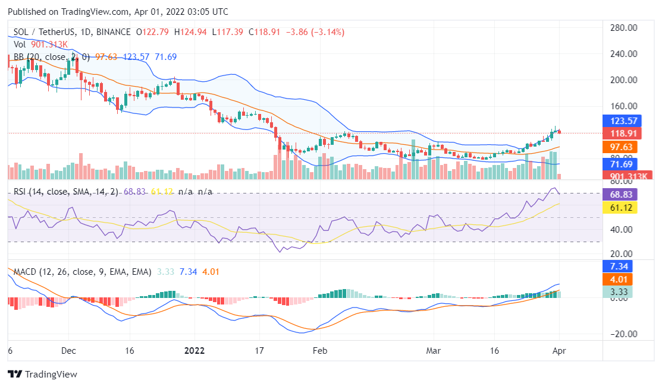Select the RSI moving average 61.12 badge
The width and height of the screenshot is (662, 387).
pyautogui.click(x=620, y=208)
